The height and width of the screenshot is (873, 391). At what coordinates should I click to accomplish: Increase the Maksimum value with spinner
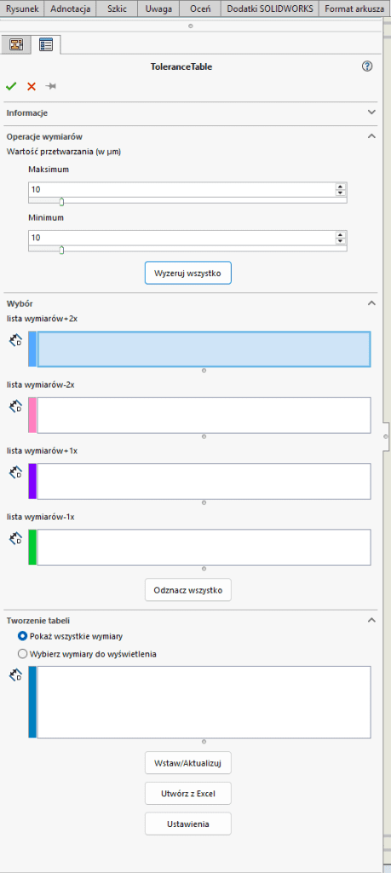[341, 187]
